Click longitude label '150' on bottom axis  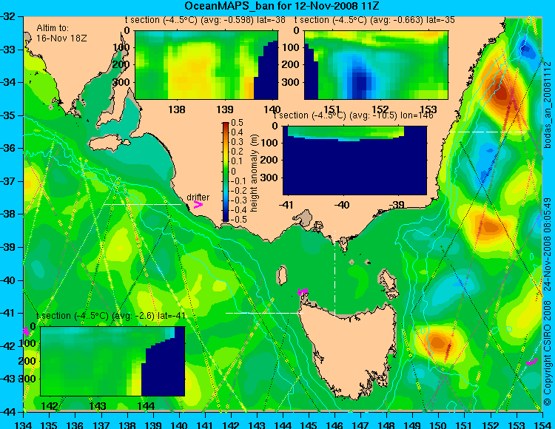[x=439, y=425]
